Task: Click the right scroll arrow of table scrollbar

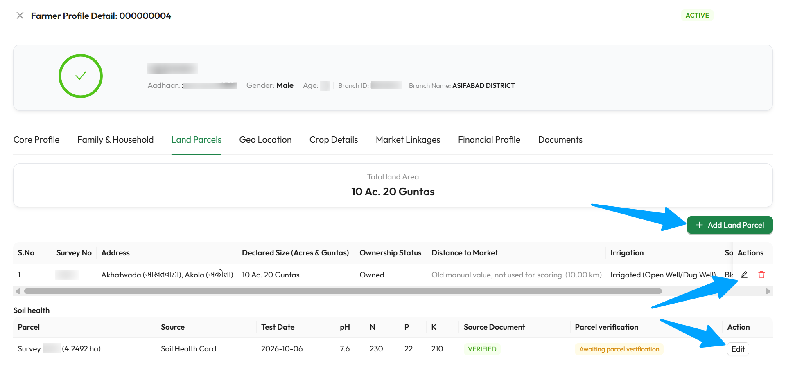Action: (x=768, y=291)
